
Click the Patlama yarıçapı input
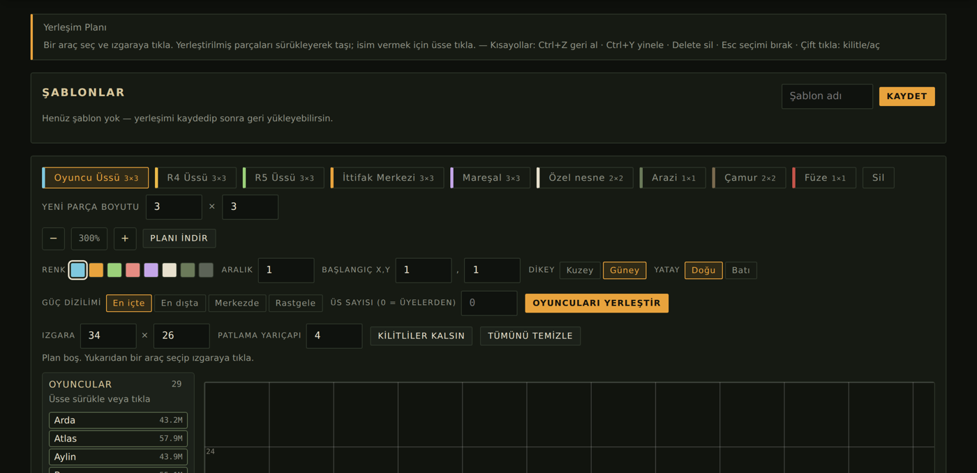point(334,336)
